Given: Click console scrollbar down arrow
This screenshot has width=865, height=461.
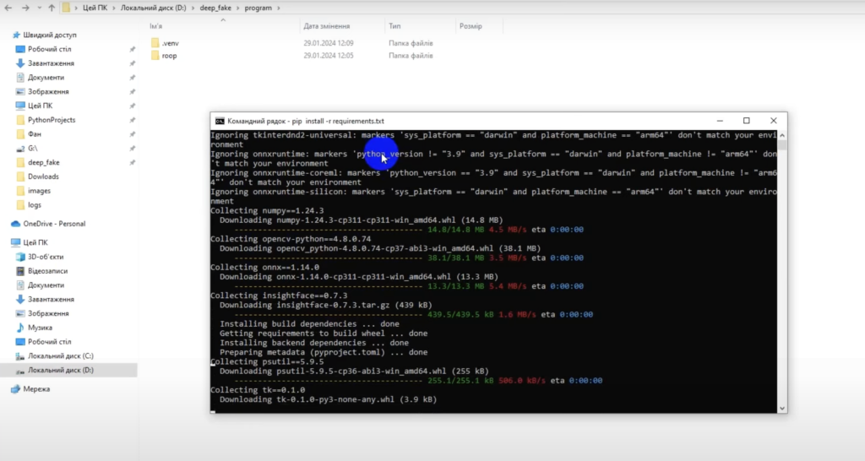Looking at the screenshot, I should pyautogui.click(x=782, y=409).
